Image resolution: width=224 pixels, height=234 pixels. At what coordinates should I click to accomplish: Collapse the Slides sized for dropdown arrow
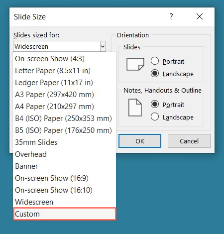click(103, 46)
